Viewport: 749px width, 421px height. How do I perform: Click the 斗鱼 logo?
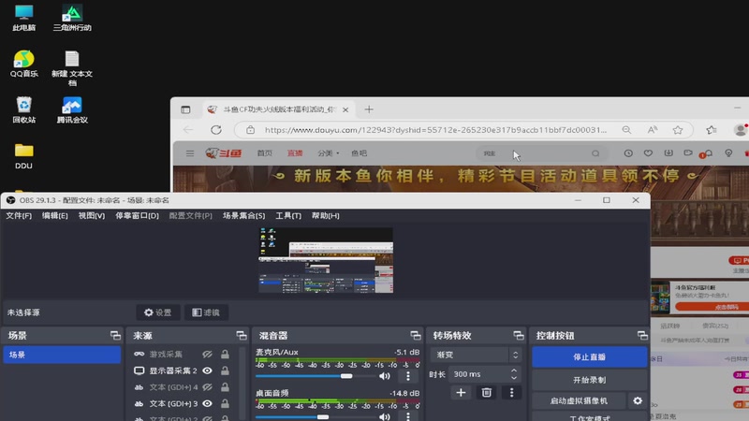click(x=224, y=153)
